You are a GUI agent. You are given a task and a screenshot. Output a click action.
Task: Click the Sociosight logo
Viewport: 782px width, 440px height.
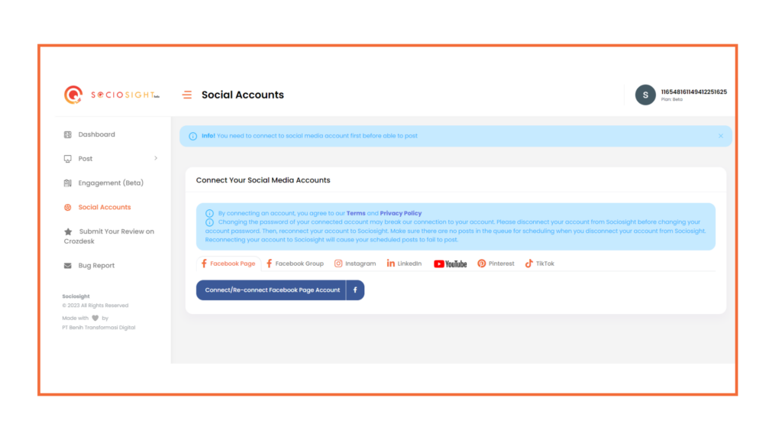click(111, 95)
